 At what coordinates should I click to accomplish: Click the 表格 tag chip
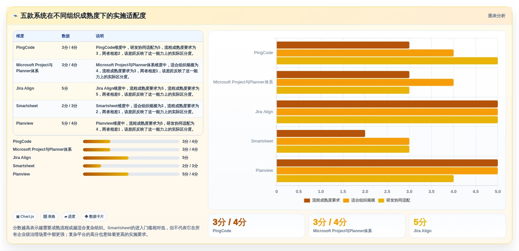pos(49,217)
